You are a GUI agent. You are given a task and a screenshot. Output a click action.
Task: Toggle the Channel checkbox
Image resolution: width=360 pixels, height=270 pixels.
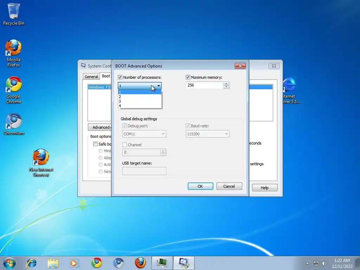[124, 144]
